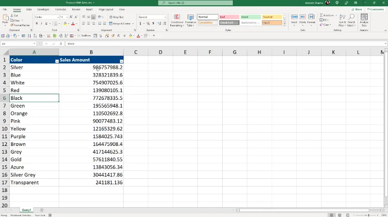The height and width of the screenshot is (217, 388).
Task: Click Workbook Statistics in status bar
Action: (x=20, y=215)
